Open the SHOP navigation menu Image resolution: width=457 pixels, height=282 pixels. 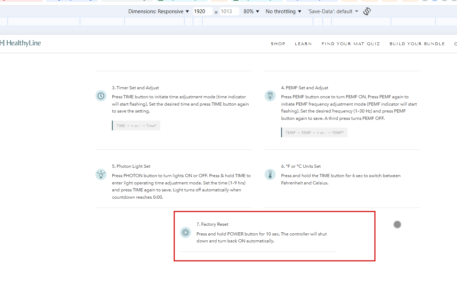(x=278, y=44)
